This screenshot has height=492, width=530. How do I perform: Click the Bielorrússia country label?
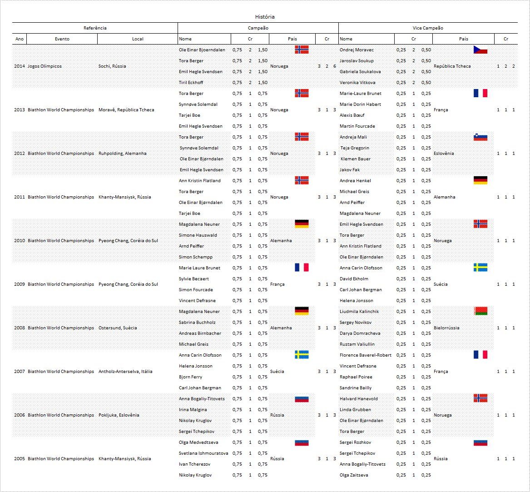click(446, 328)
